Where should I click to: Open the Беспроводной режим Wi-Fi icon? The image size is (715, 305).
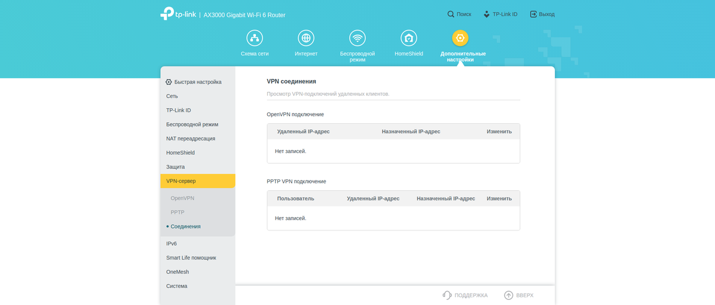point(357,38)
